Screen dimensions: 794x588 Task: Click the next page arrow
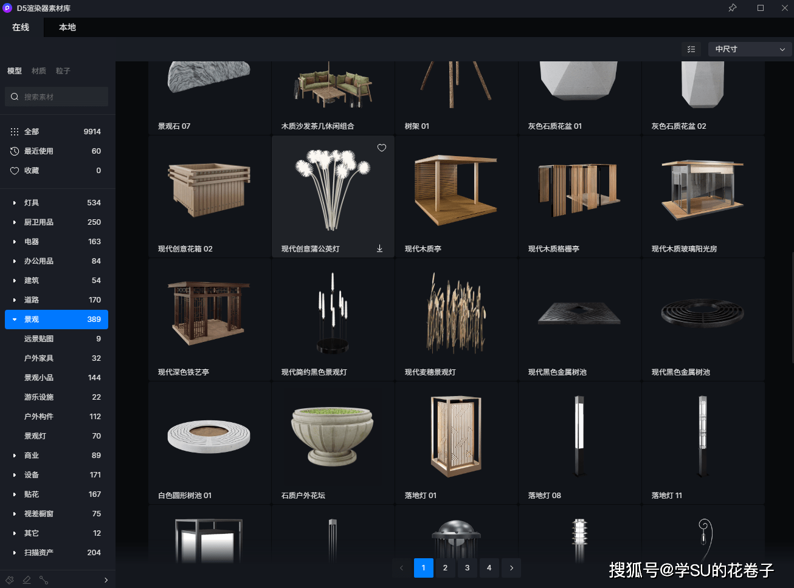[511, 568]
